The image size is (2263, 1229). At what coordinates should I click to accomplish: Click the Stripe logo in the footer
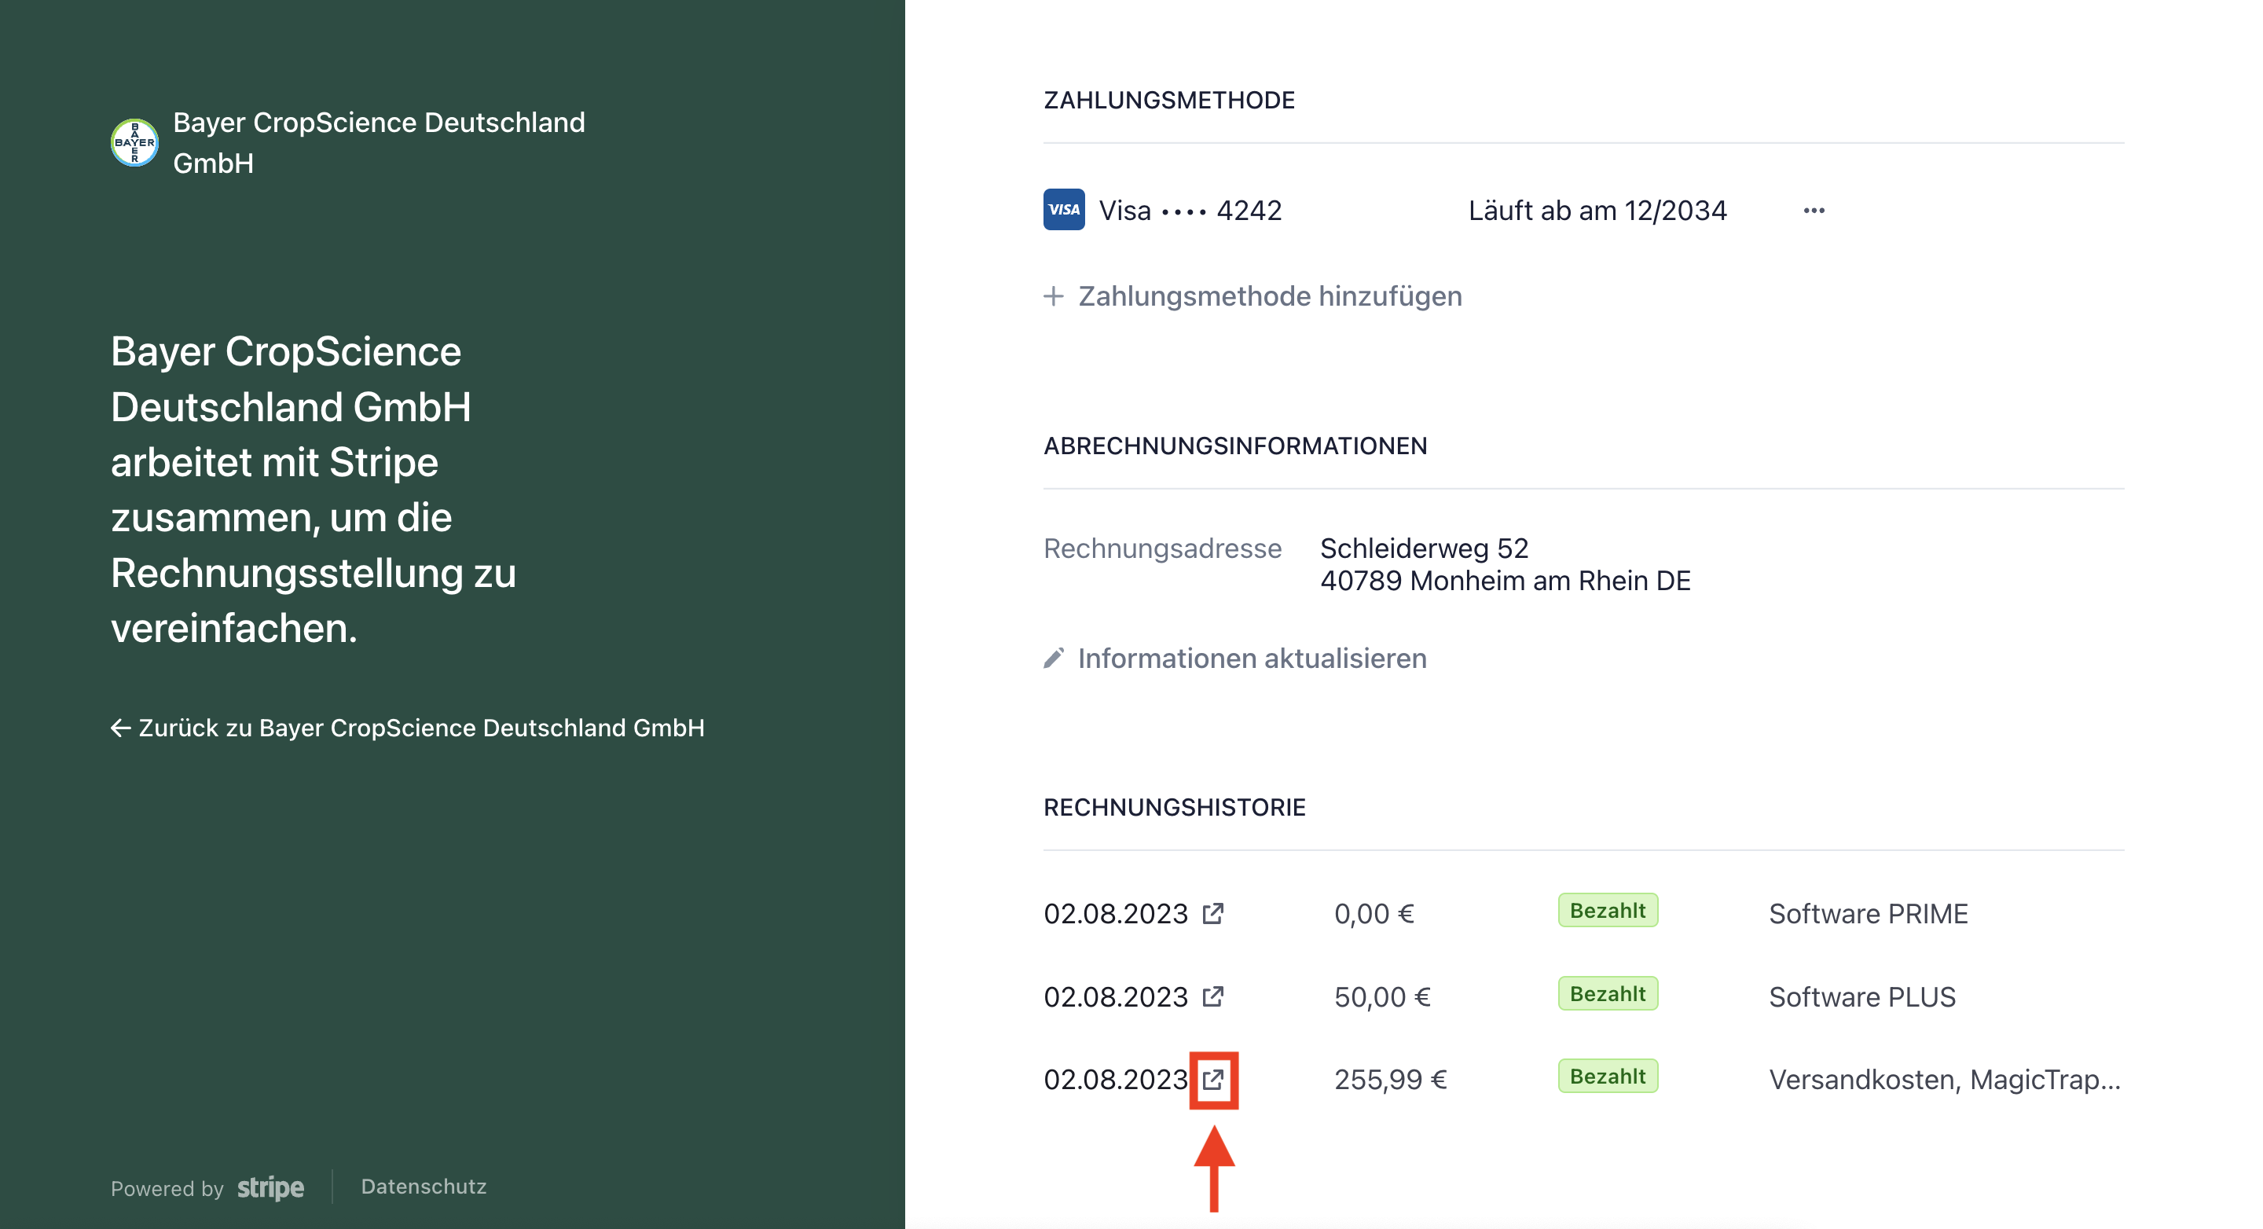(270, 1187)
